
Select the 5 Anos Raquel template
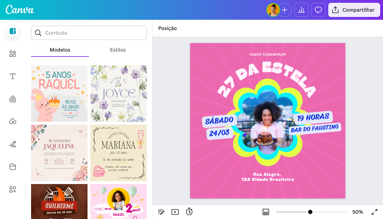59,93
